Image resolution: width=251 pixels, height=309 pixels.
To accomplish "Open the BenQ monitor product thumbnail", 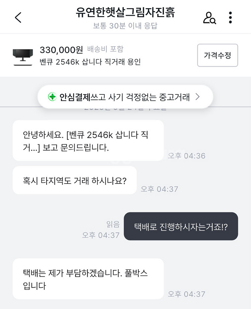I will click(x=23, y=55).
